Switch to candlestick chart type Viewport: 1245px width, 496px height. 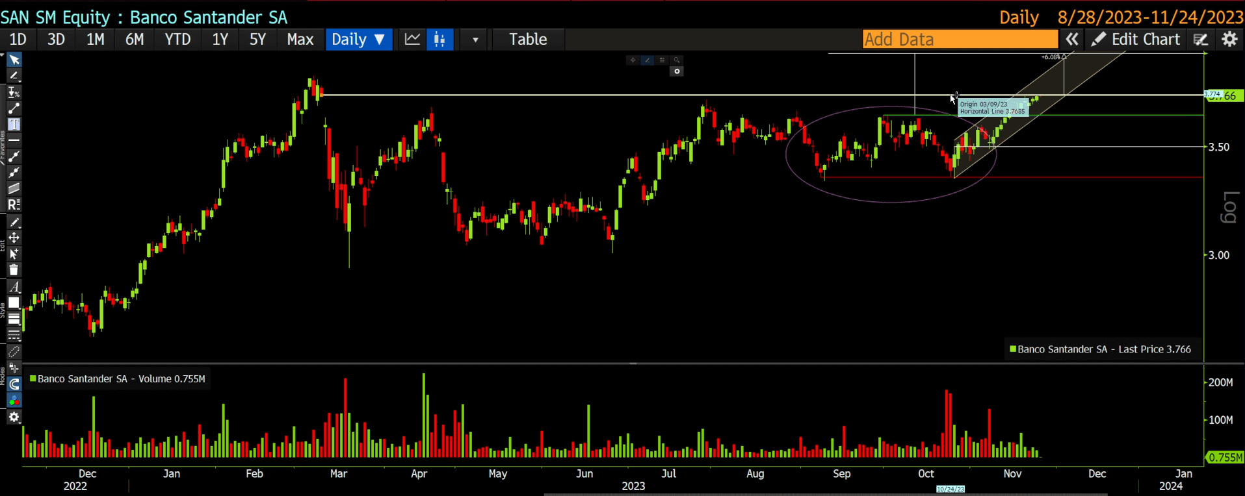(439, 39)
